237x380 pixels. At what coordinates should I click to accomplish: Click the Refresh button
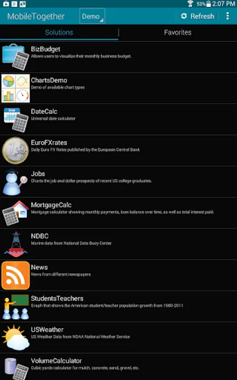click(x=197, y=16)
